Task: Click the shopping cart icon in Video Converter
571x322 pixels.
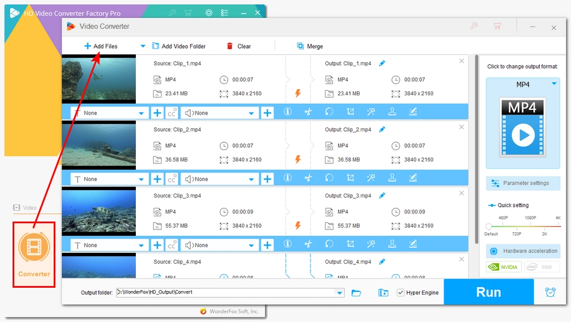Action: click(x=497, y=26)
